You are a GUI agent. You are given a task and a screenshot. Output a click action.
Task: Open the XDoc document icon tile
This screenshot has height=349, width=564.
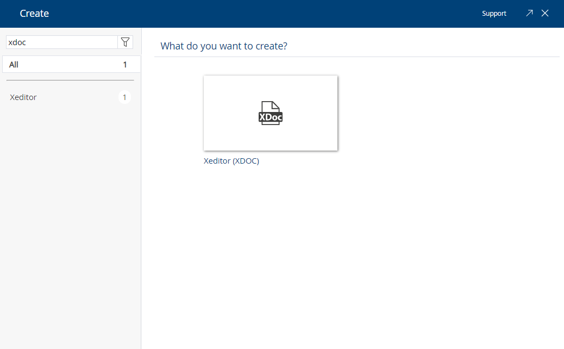pos(271,113)
